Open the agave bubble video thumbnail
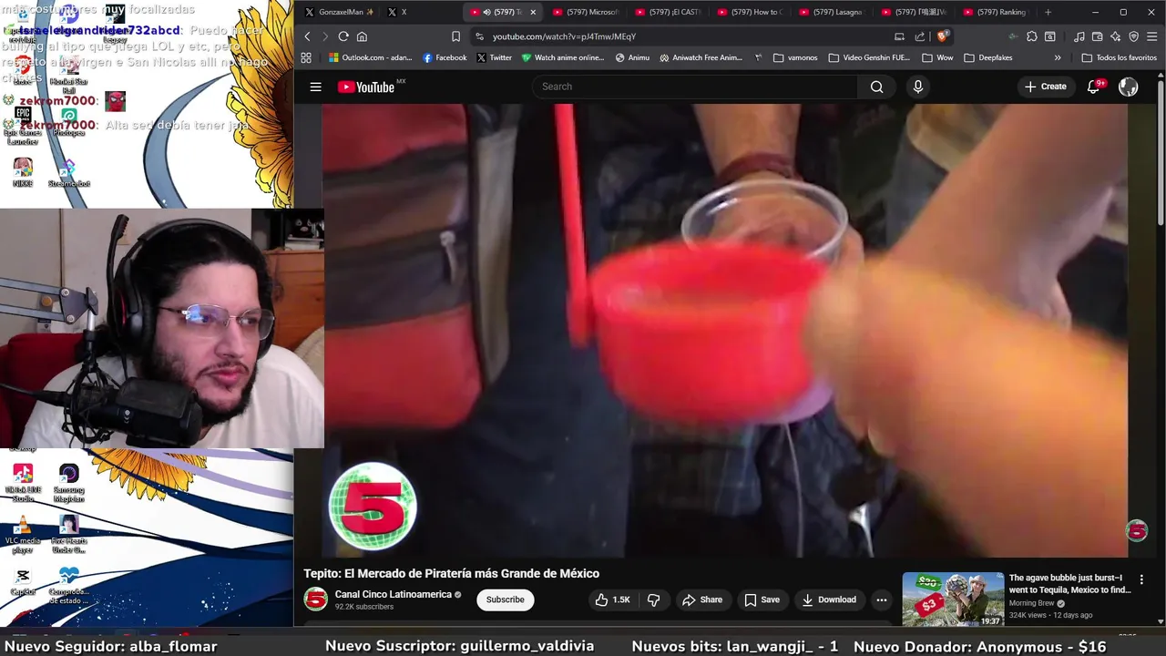This screenshot has width=1166, height=656. point(953,599)
